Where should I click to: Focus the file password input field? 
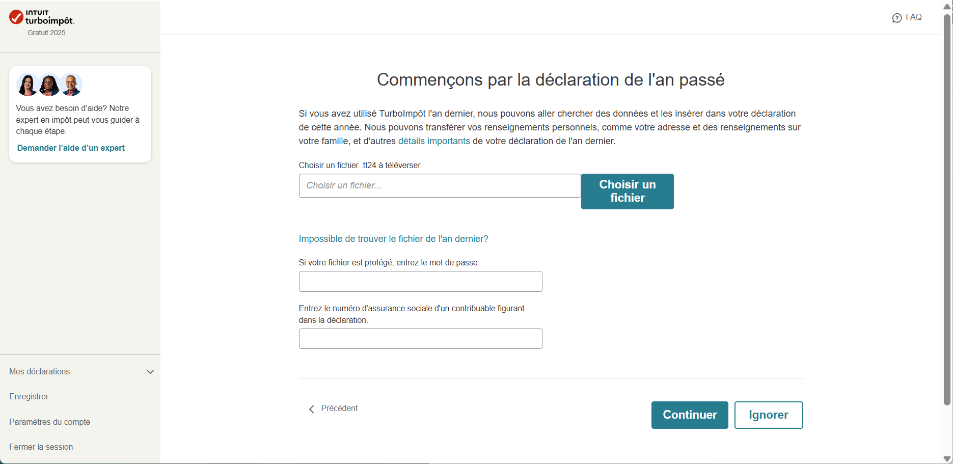click(420, 281)
